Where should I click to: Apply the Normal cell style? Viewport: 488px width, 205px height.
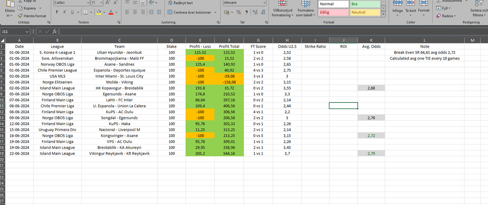tap(334, 4)
